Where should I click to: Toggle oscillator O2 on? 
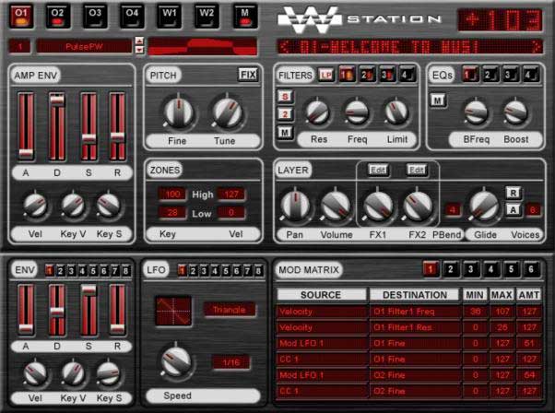tap(58, 17)
